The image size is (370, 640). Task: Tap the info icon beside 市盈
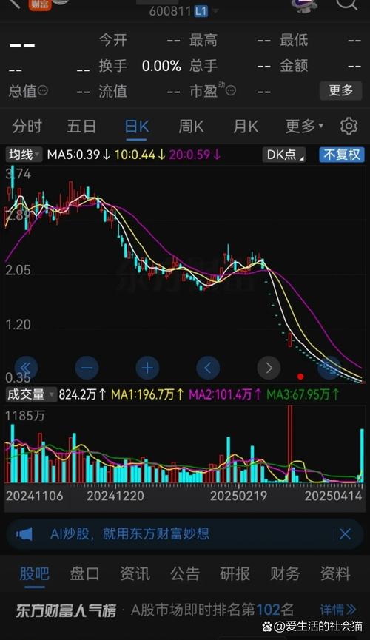[x=231, y=90]
